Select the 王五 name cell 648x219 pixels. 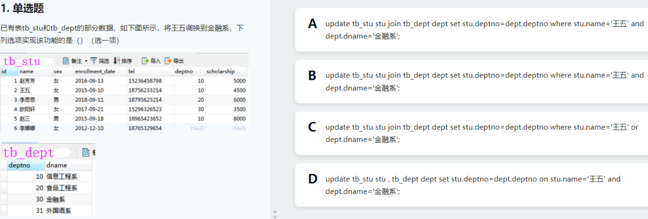tap(25, 90)
